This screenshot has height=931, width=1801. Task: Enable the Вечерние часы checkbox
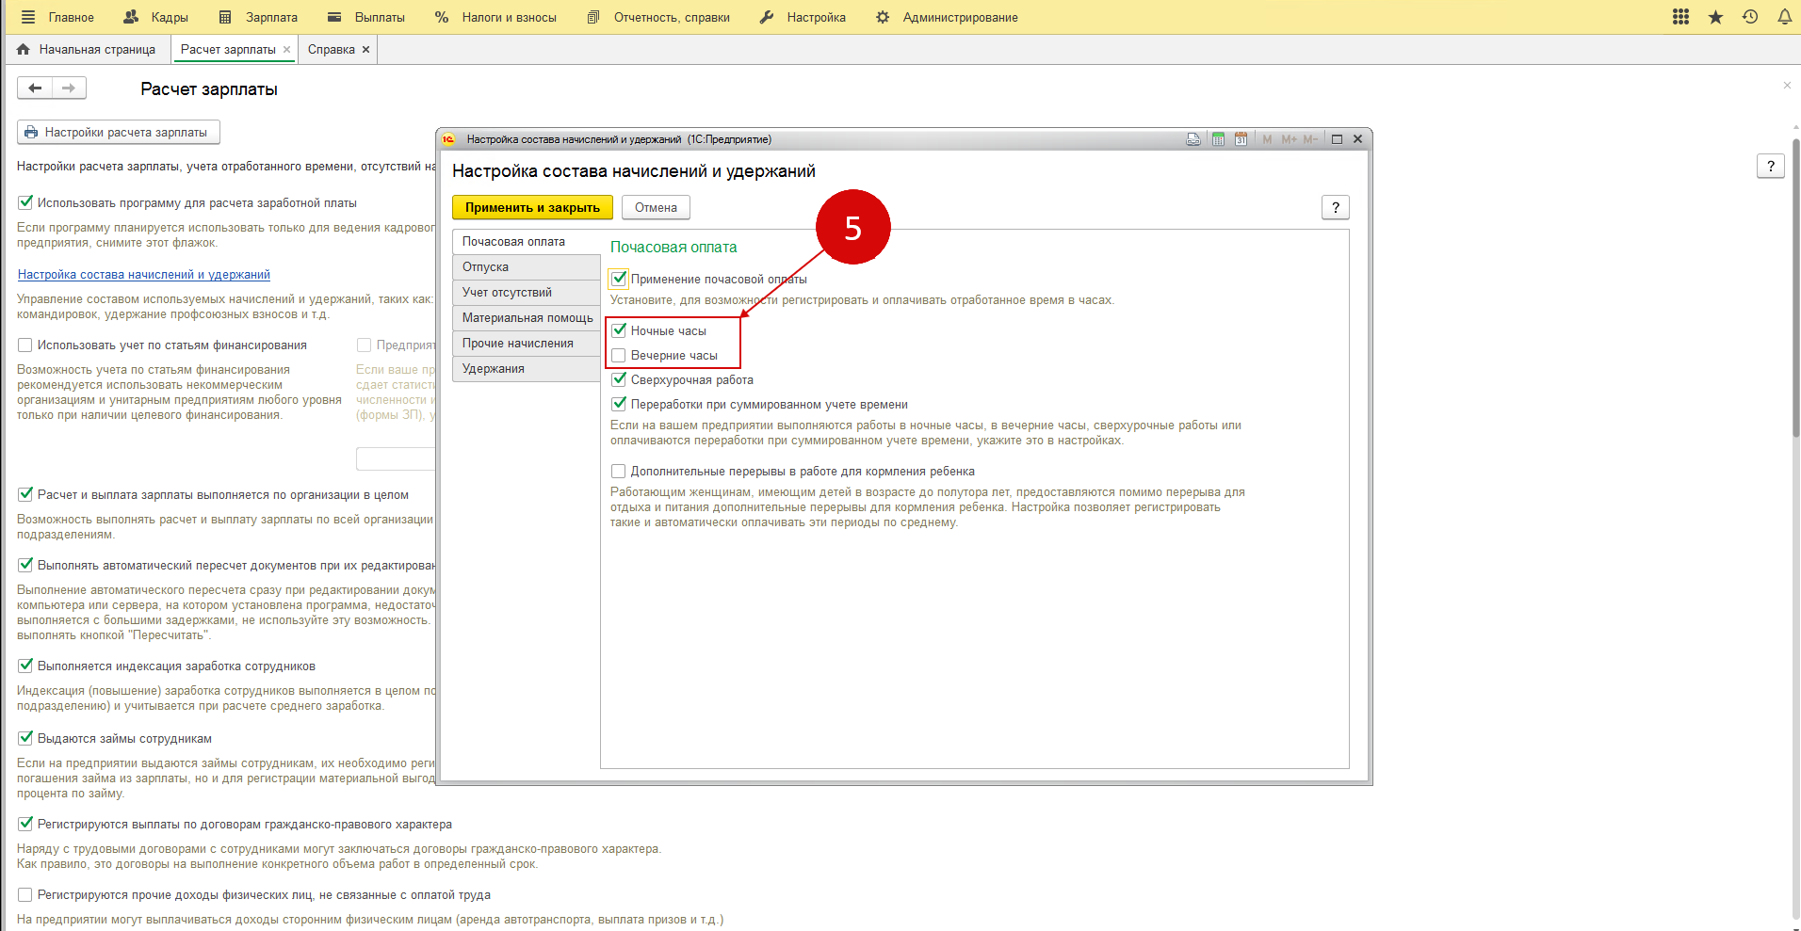tap(619, 355)
